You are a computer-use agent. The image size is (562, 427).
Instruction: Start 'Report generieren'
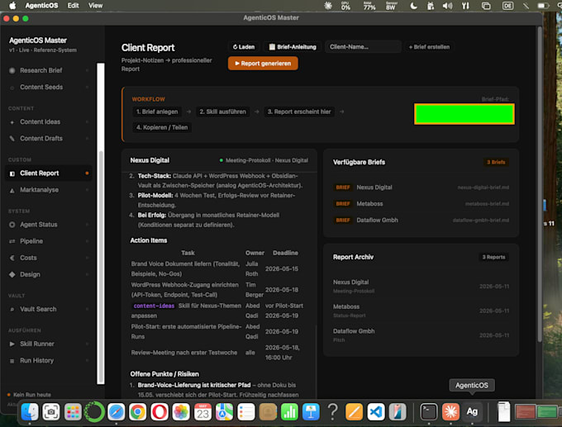click(263, 64)
